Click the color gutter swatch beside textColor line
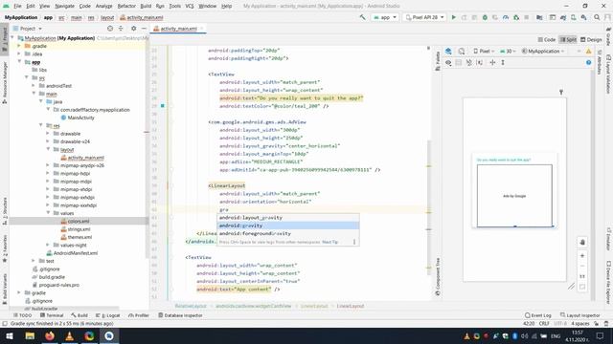This screenshot has width=613, height=344. pos(163,106)
